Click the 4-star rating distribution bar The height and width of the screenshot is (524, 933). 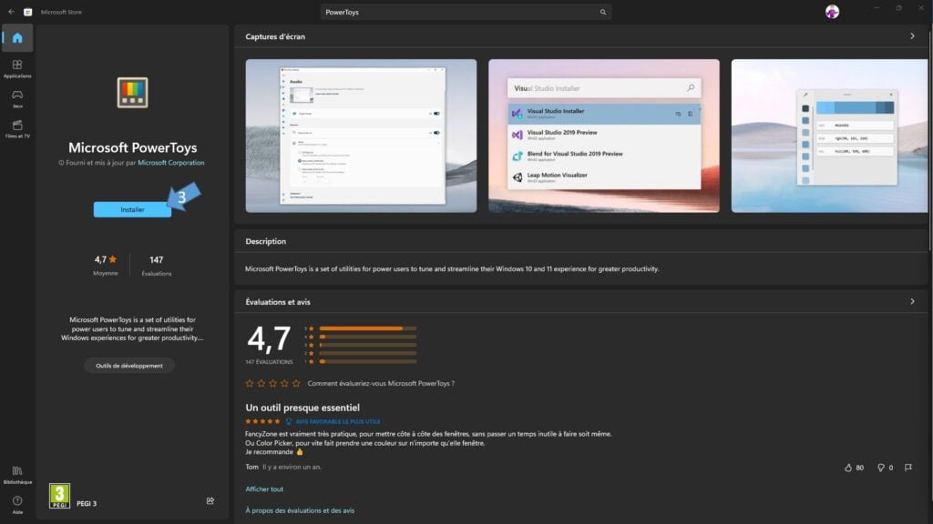[x=368, y=337]
